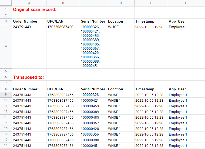Click 'Location' header in row 8

coord(115,89)
